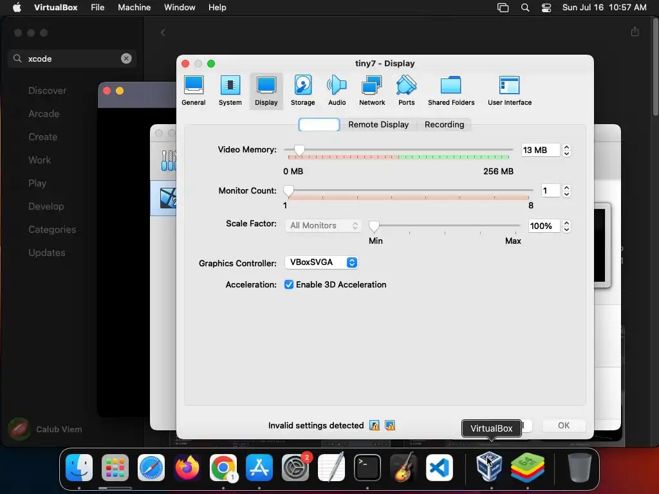This screenshot has width=659, height=494.
Task: Click the Video Memory slider handle
Action: (x=299, y=151)
